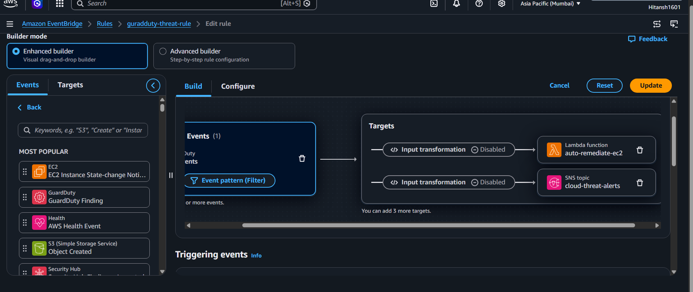Go to the Amazon EventBridge breadcrumb
Viewport: 693px width, 292px height.
click(x=52, y=24)
